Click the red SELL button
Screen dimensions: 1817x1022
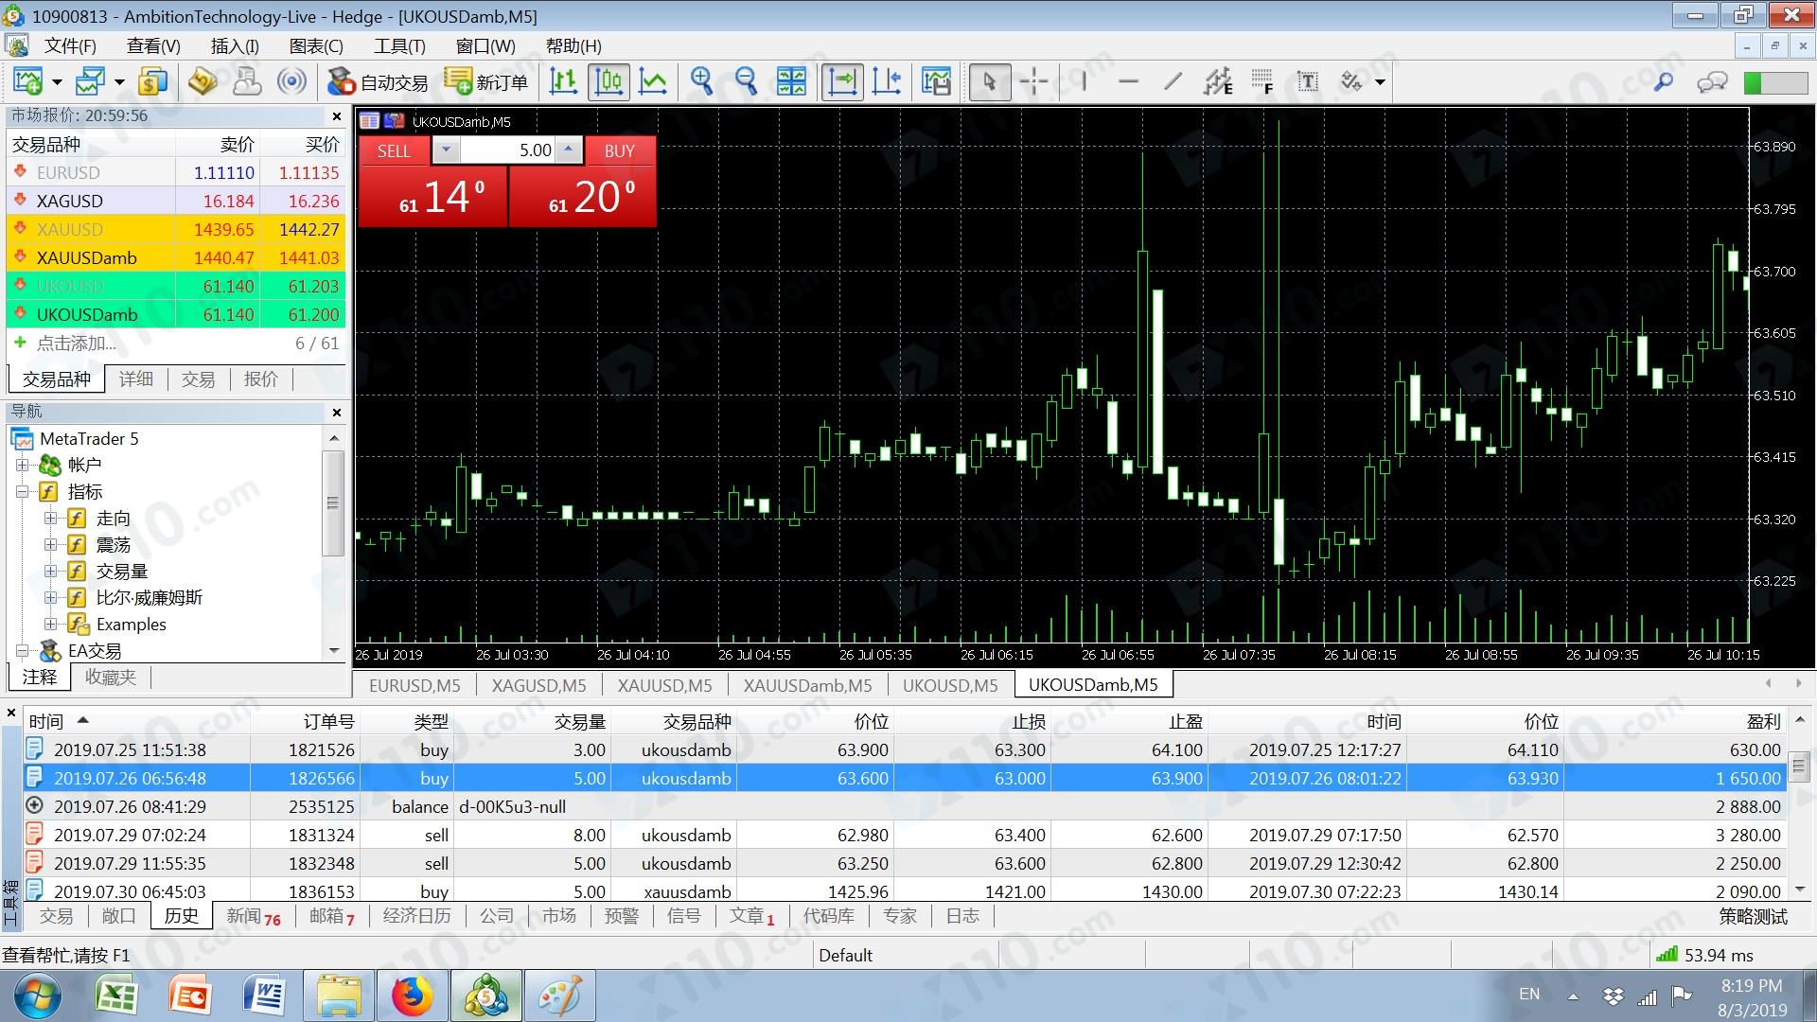(x=394, y=150)
